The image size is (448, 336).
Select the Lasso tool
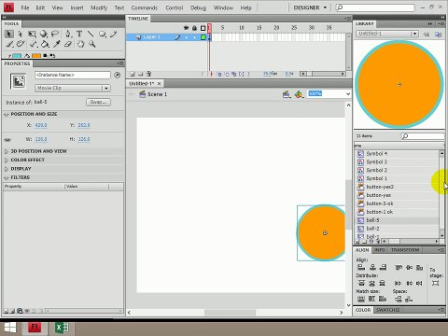pyautogui.click(x=55, y=34)
